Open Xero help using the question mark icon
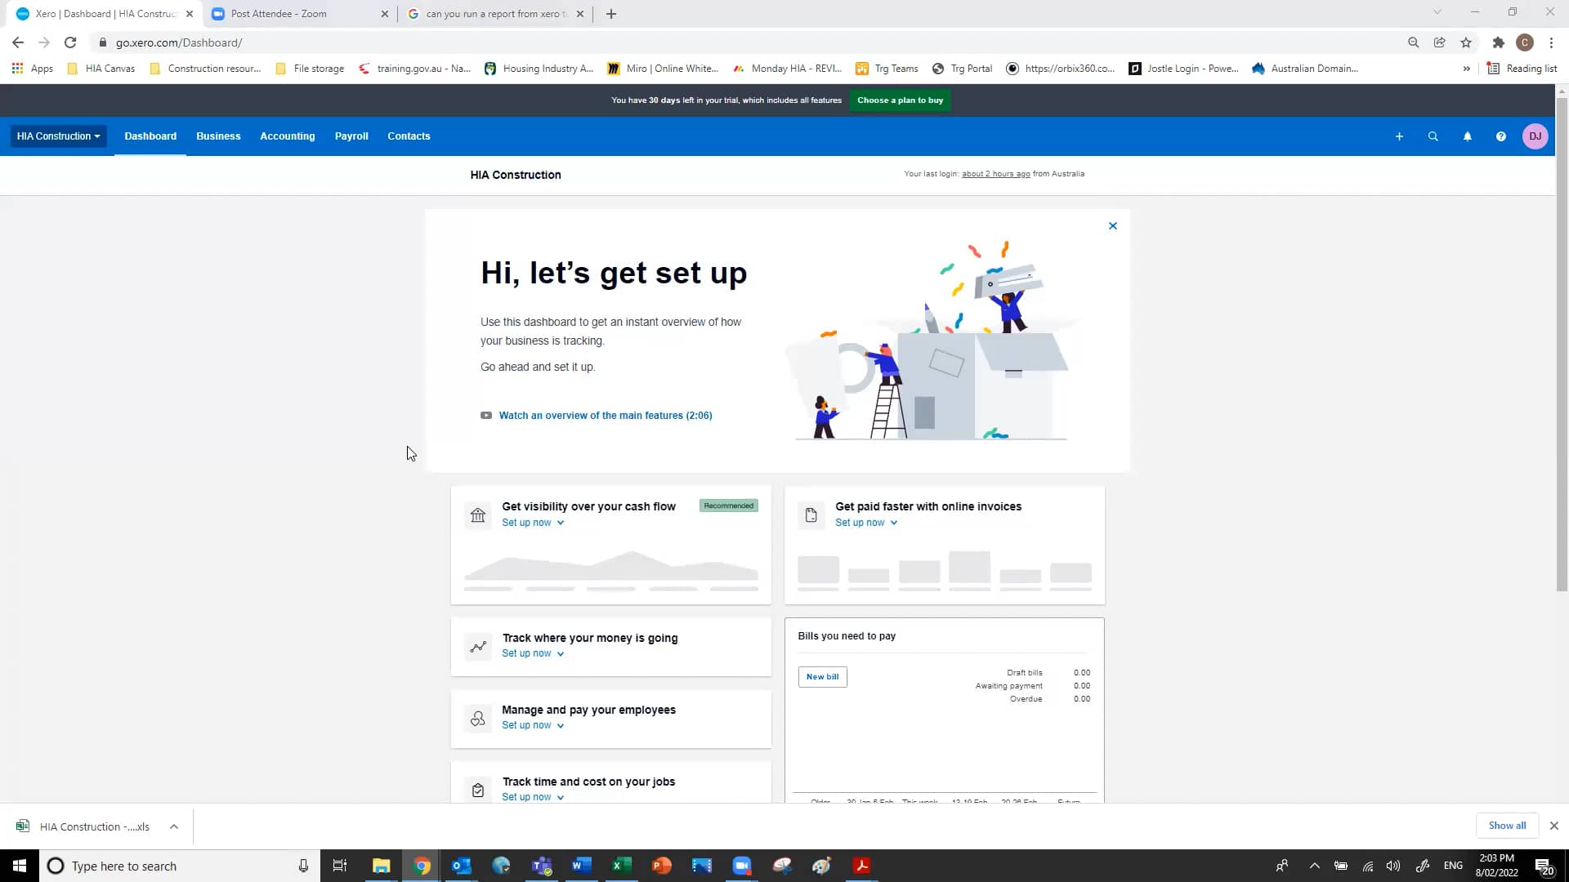Viewport: 1569px width, 882px height. (x=1500, y=136)
